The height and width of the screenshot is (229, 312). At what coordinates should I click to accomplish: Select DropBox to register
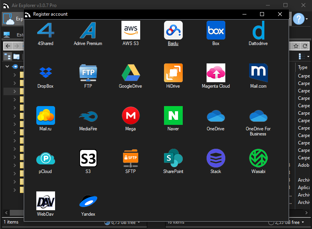[x=46, y=76]
